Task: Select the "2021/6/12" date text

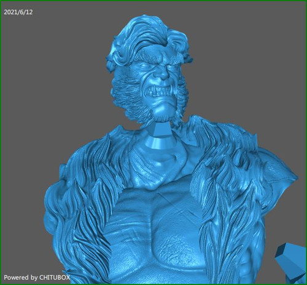Action: click(x=18, y=12)
